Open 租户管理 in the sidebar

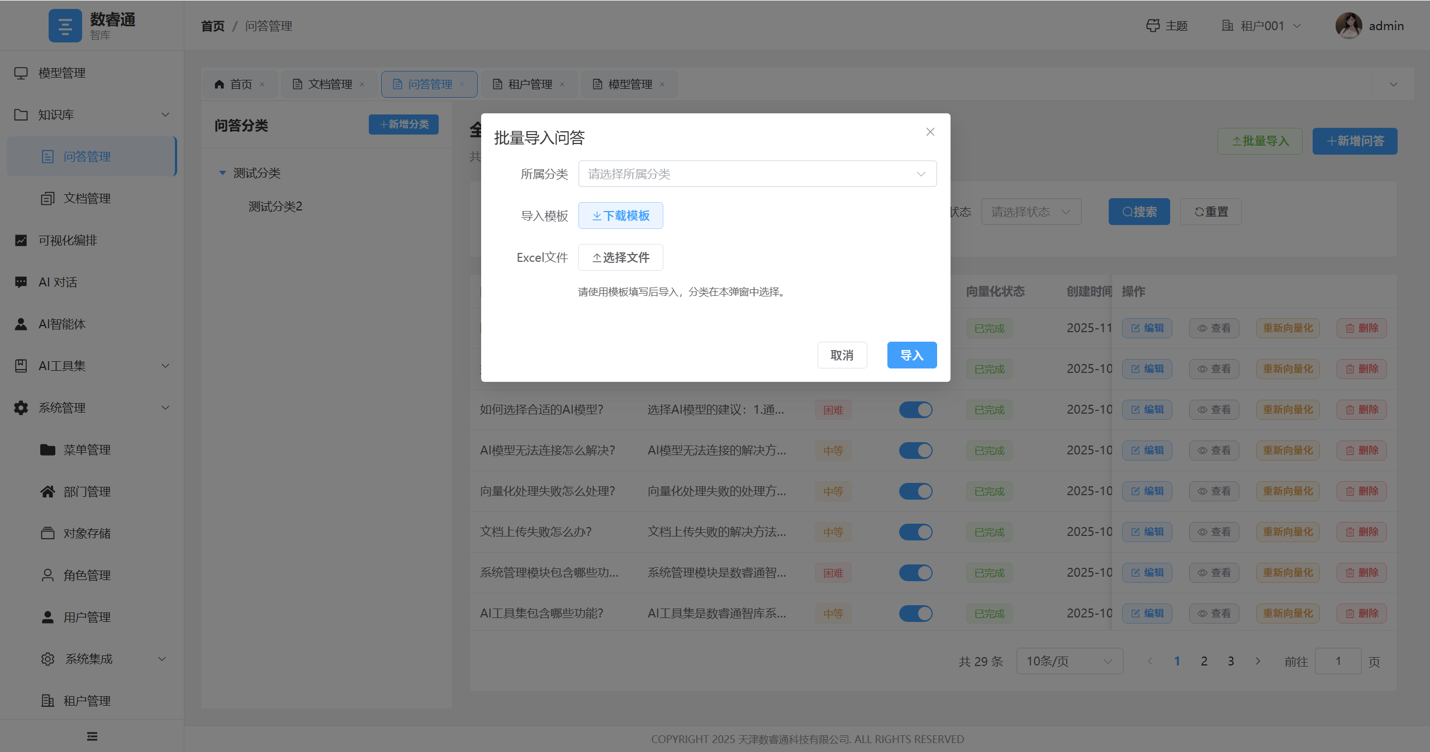(x=92, y=701)
